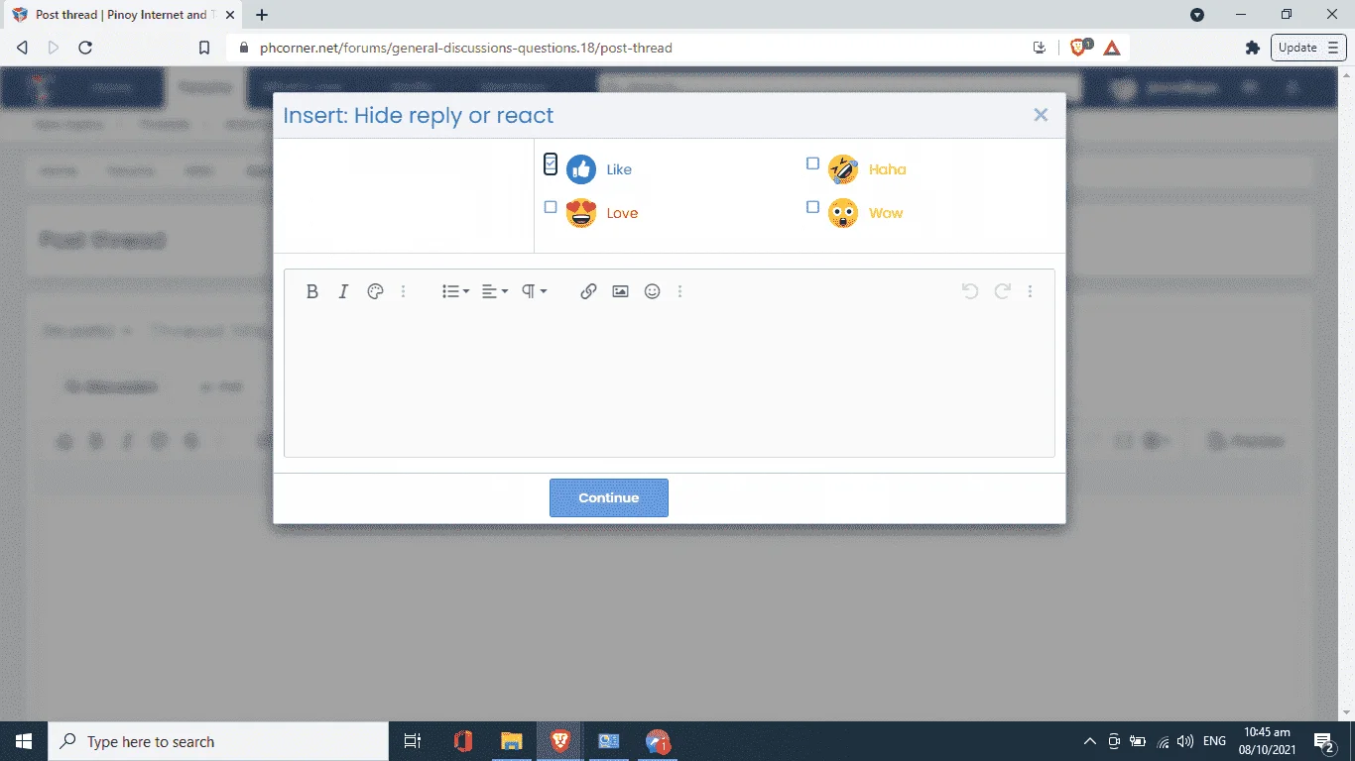The image size is (1355, 761).
Task: Open the Brave Rewards triangle icon
Action: (x=1112, y=48)
